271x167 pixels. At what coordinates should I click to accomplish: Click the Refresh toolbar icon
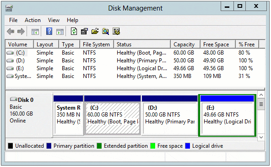tap(74, 31)
